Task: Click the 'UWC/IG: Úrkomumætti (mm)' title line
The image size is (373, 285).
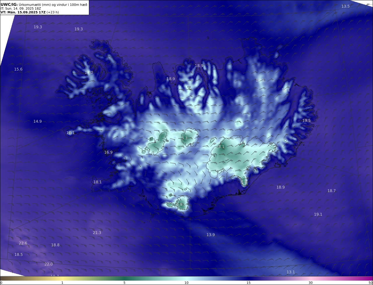Action: pos(44,4)
